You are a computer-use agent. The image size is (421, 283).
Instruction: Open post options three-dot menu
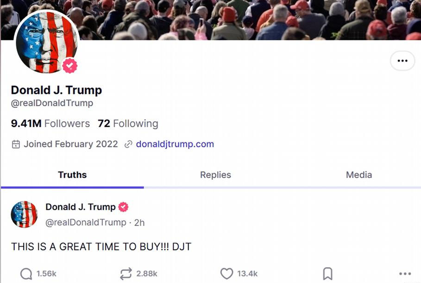coord(405,274)
